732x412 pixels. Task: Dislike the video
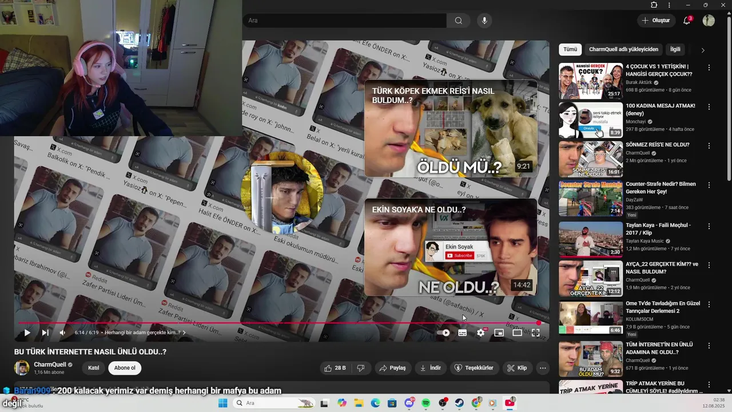click(x=361, y=368)
